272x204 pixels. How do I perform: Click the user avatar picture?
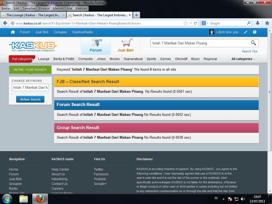tap(212, 32)
